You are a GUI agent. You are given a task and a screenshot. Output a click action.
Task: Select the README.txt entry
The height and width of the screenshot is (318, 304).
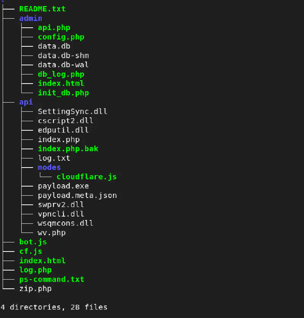click(43, 9)
